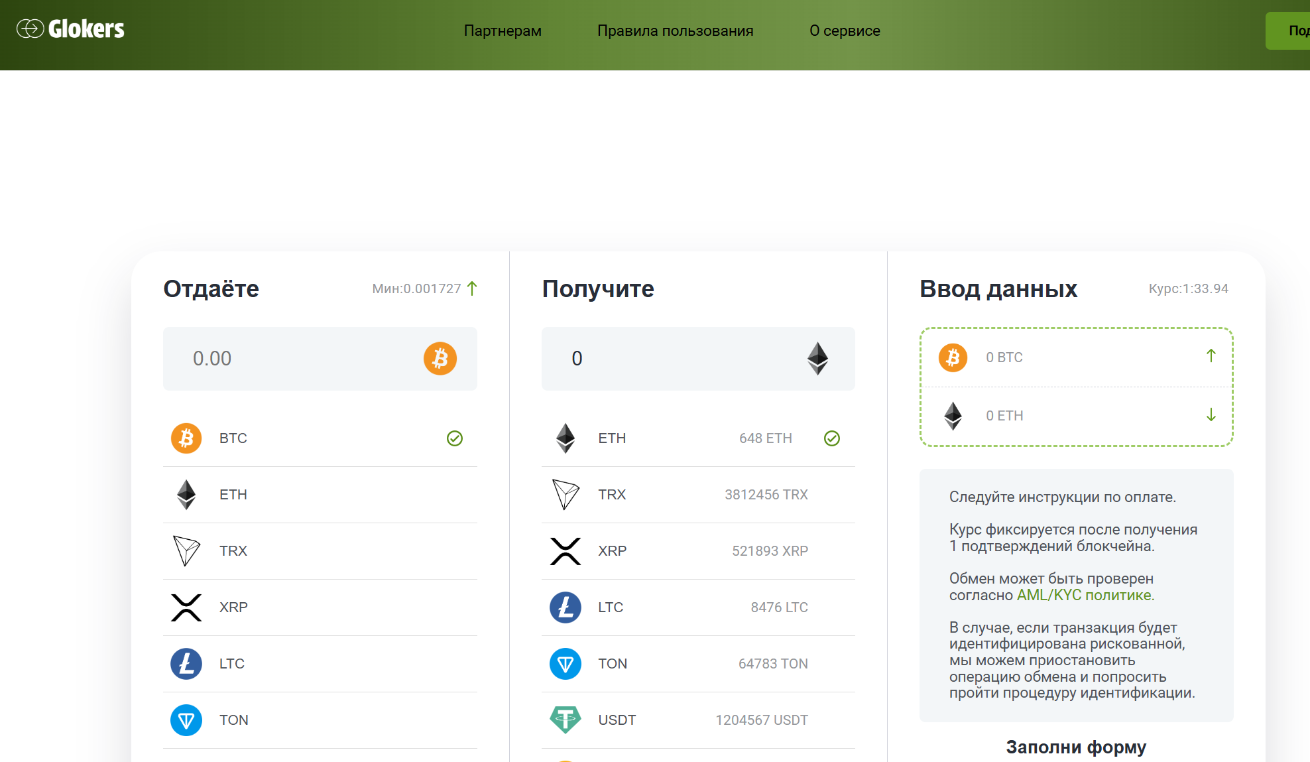Select the TON icon in Получите list
Viewport: 1310px width, 762px height.
pos(566,664)
